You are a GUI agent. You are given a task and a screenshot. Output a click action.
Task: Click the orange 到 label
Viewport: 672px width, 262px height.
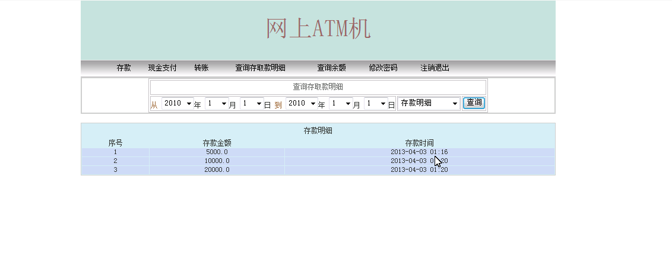click(278, 106)
